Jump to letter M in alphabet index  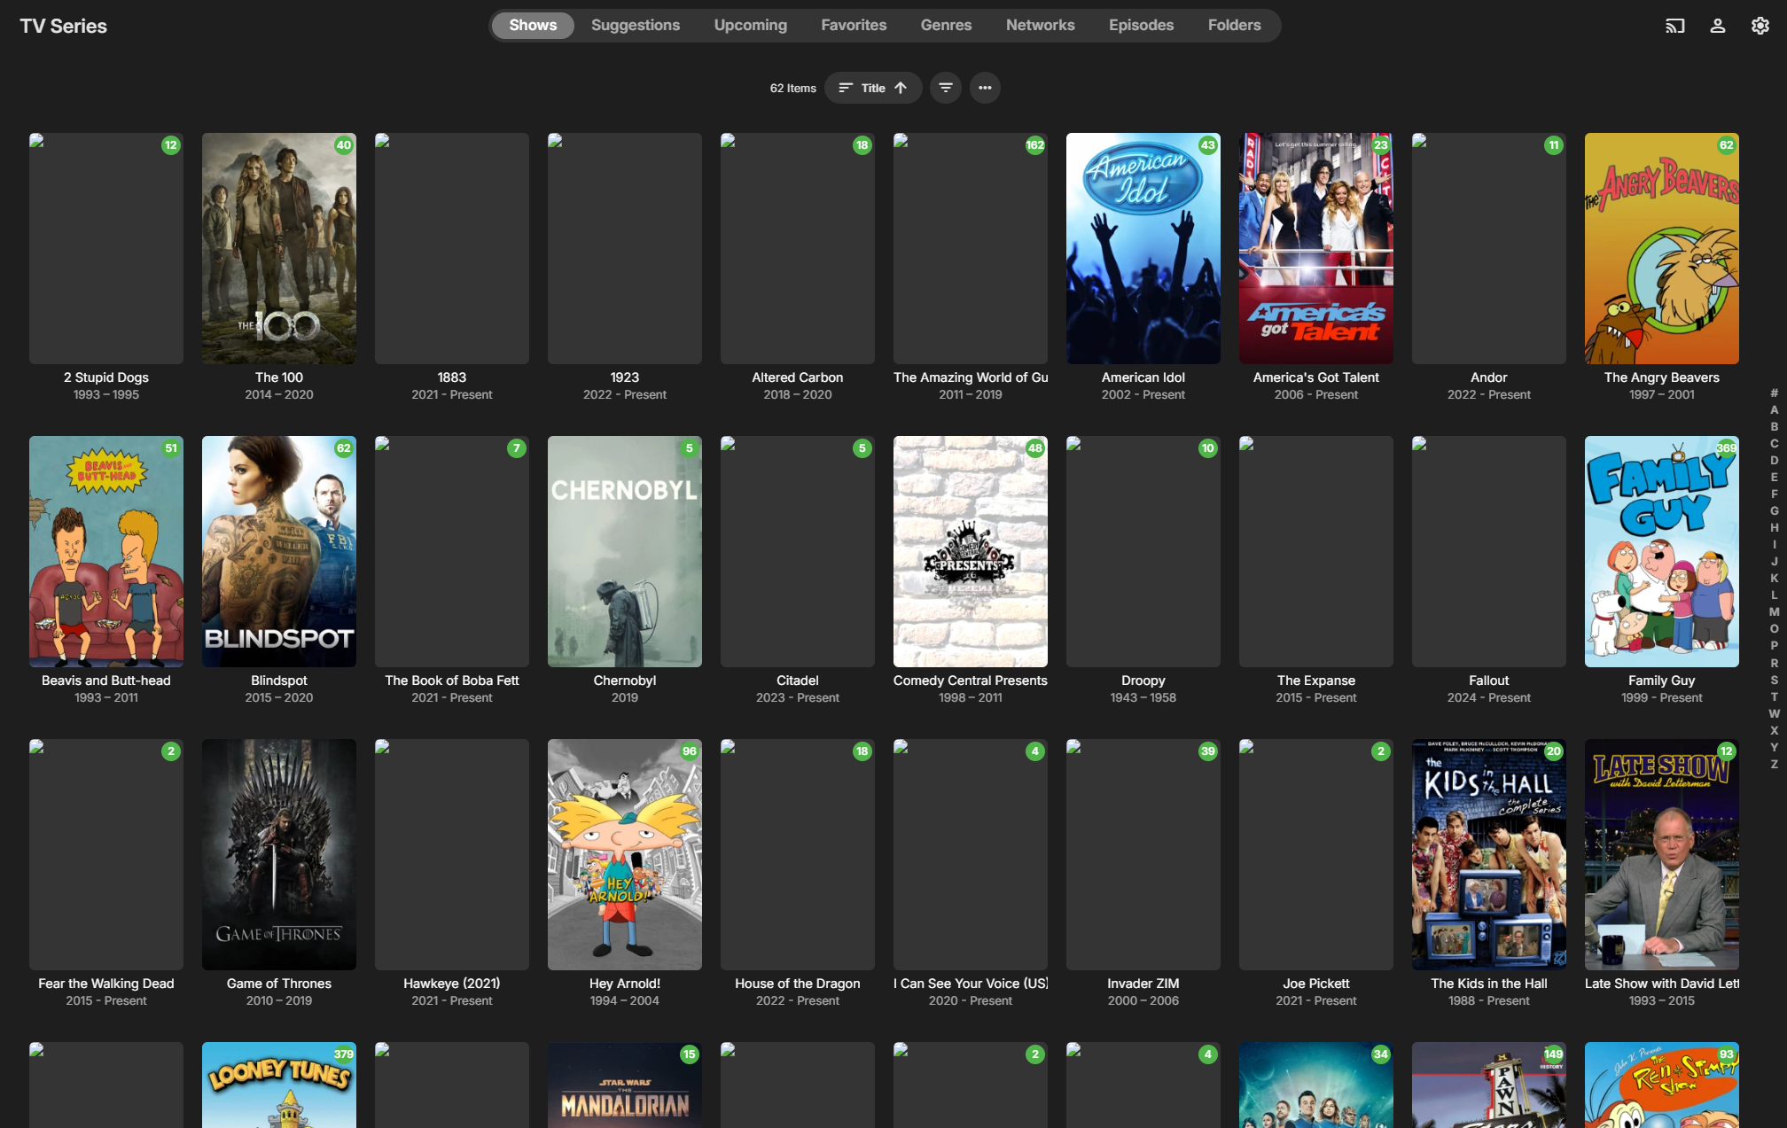(1774, 612)
